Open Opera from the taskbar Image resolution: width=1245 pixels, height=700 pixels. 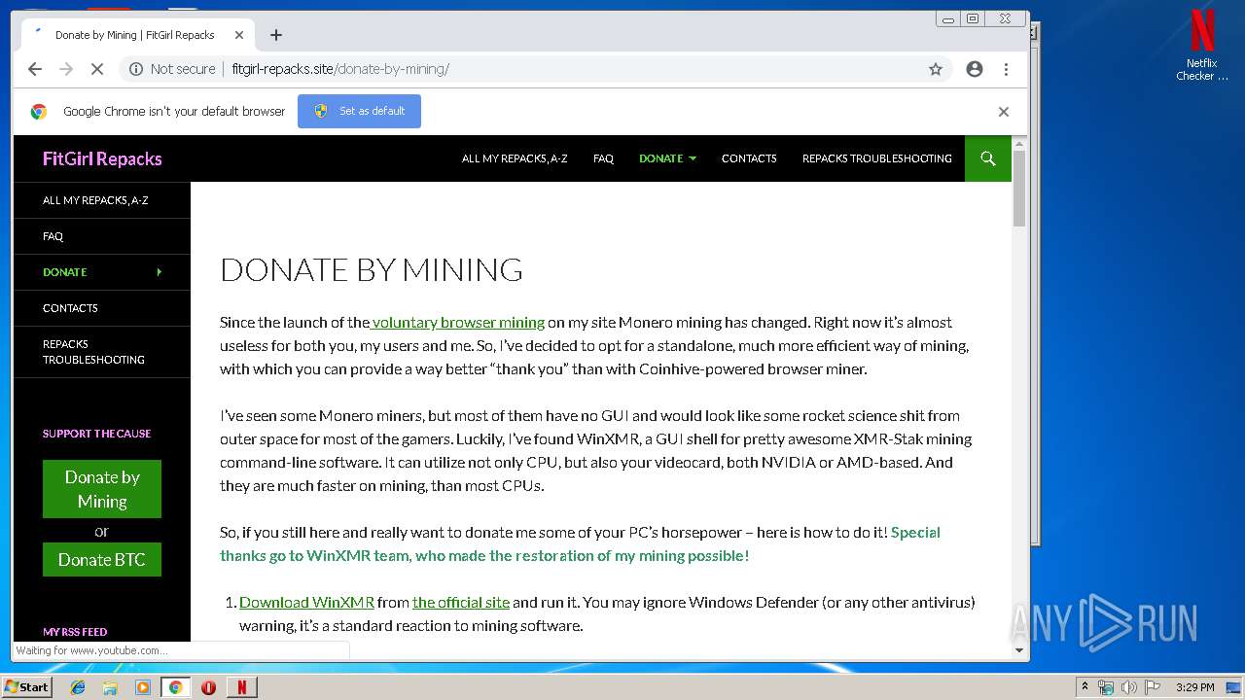[x=208, y=687]
